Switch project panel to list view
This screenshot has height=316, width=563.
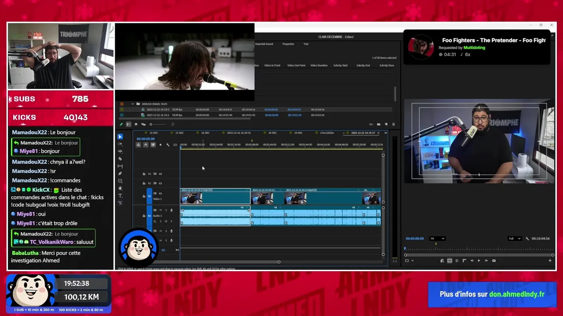128,124
